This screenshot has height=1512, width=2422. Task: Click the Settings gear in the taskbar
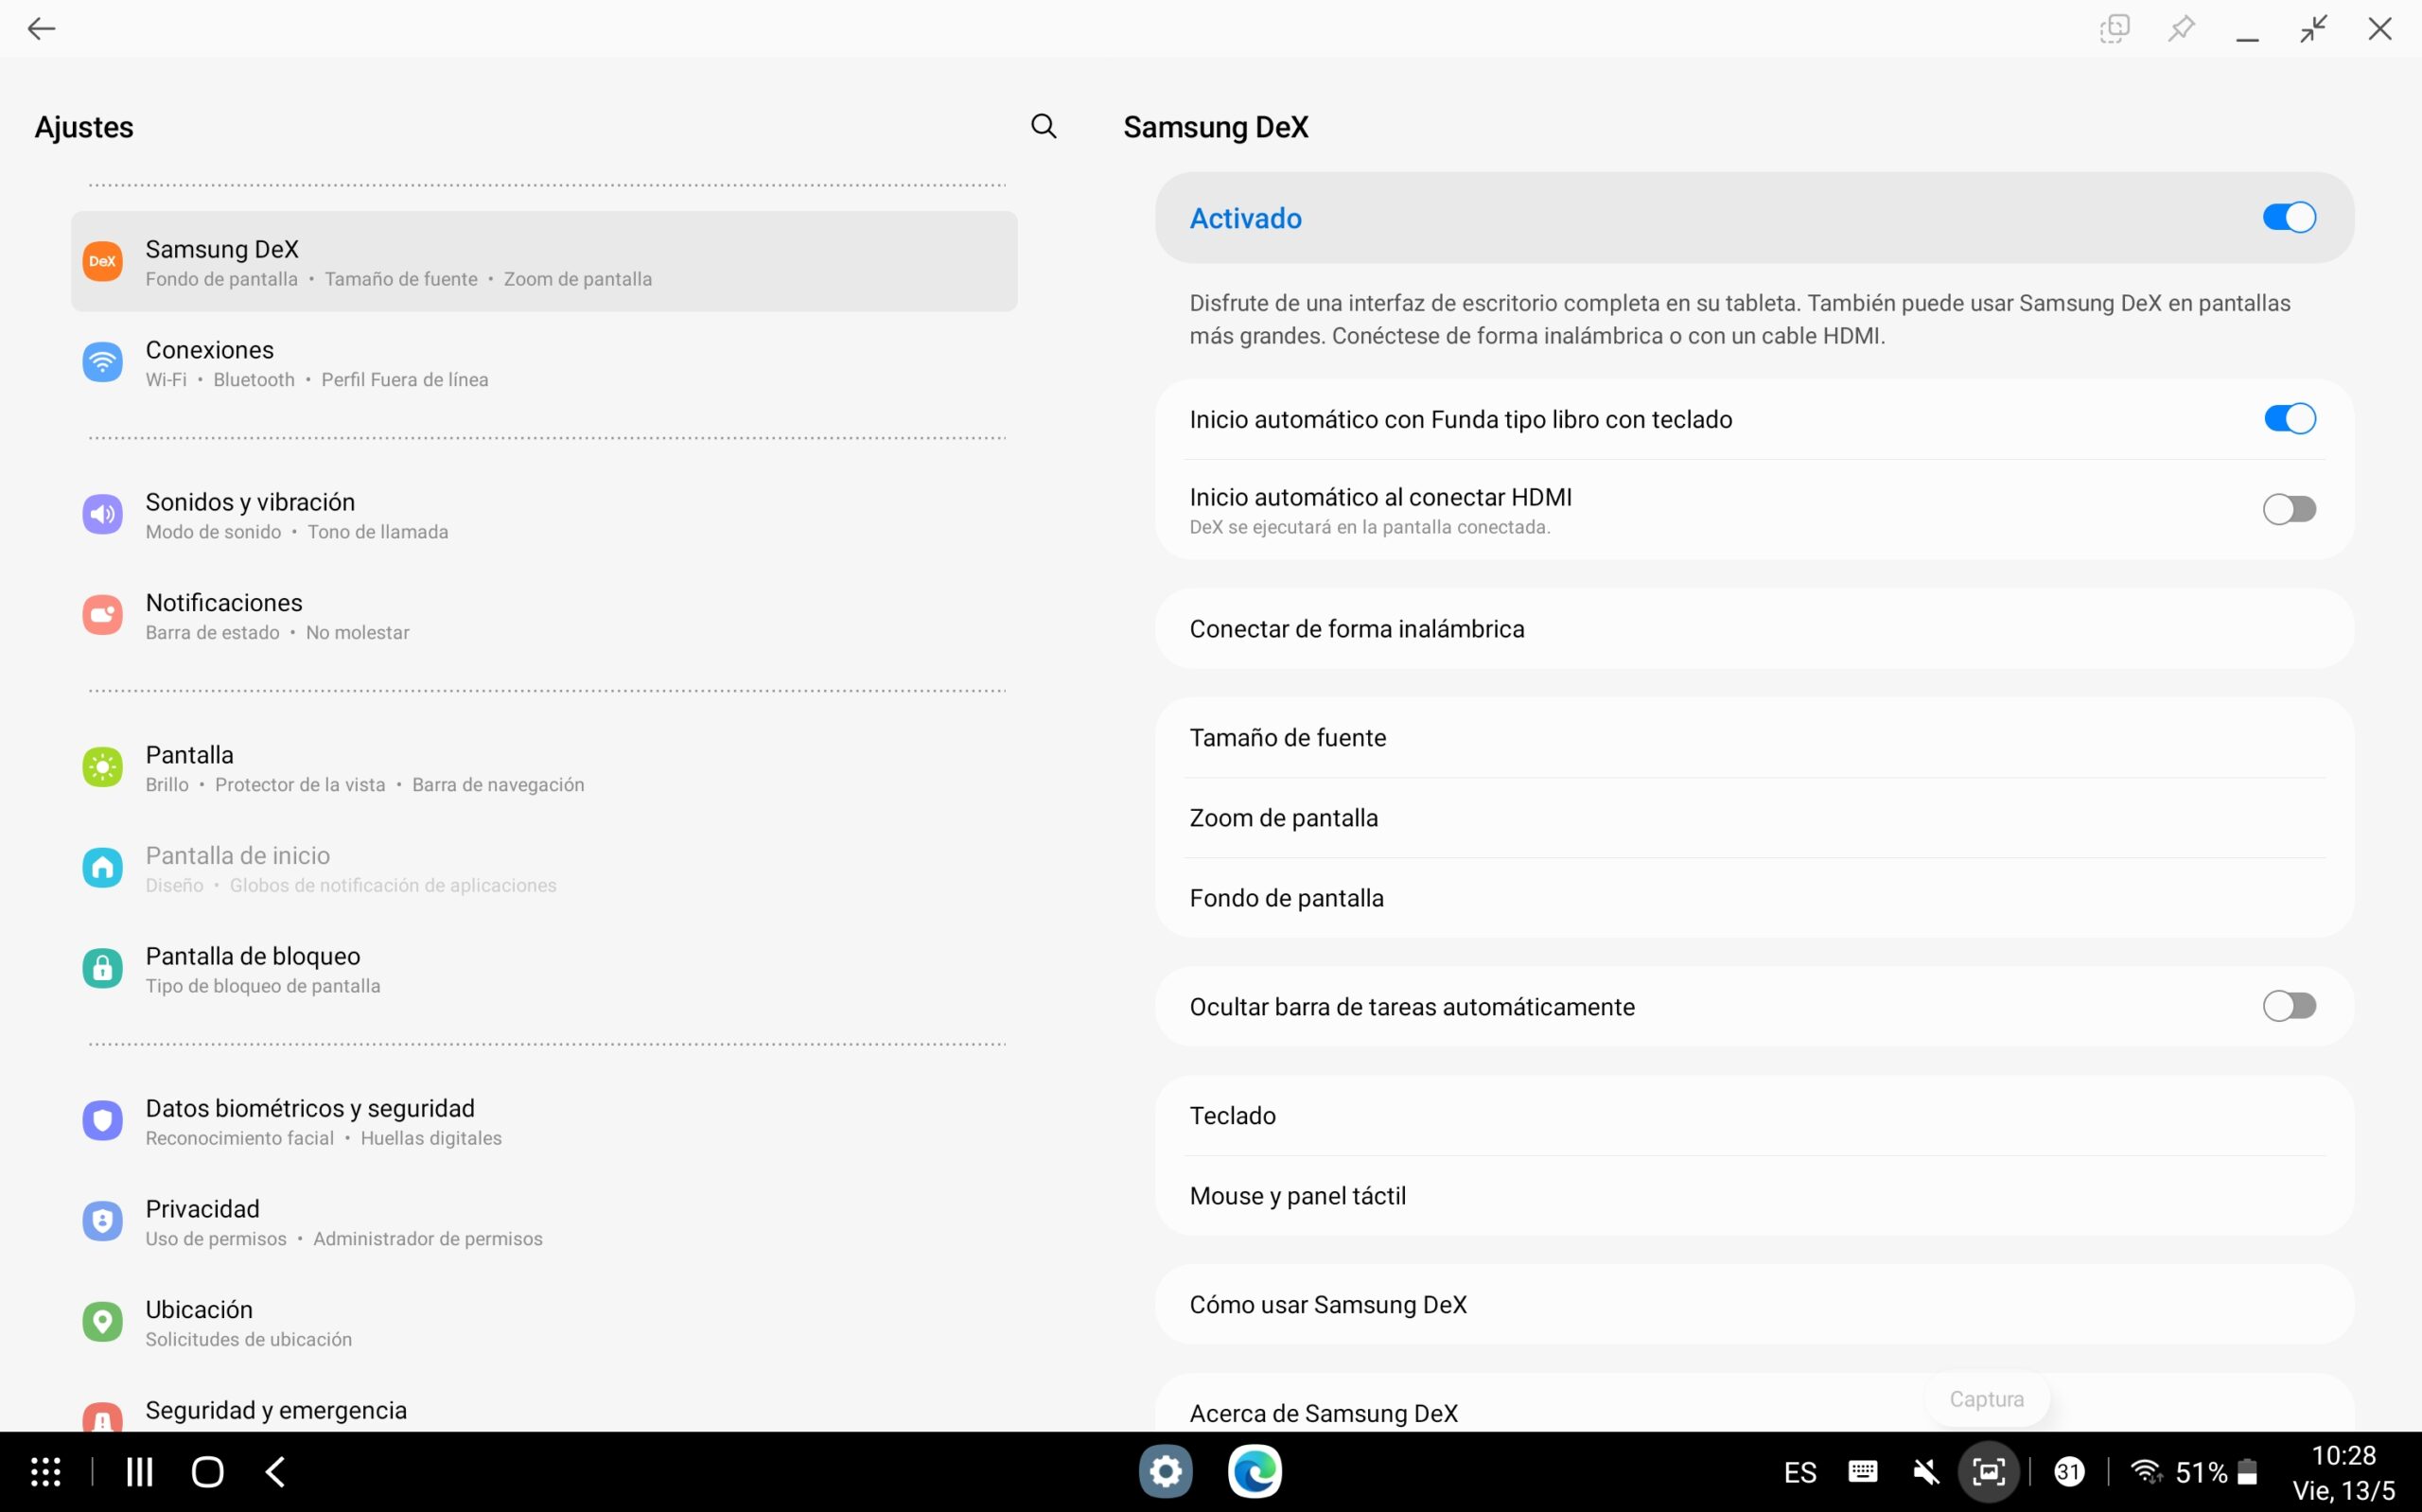point(1166,1471)
